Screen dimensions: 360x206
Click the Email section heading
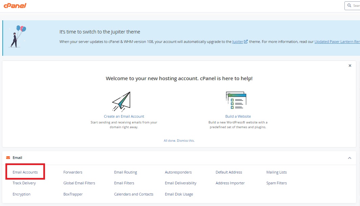pos(17,158)
